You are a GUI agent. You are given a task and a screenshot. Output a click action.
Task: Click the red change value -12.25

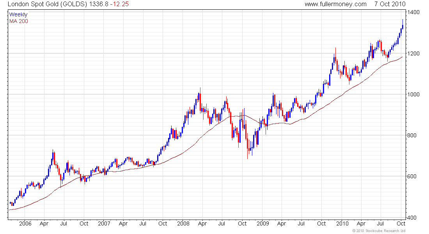click(x=119, y=4)
